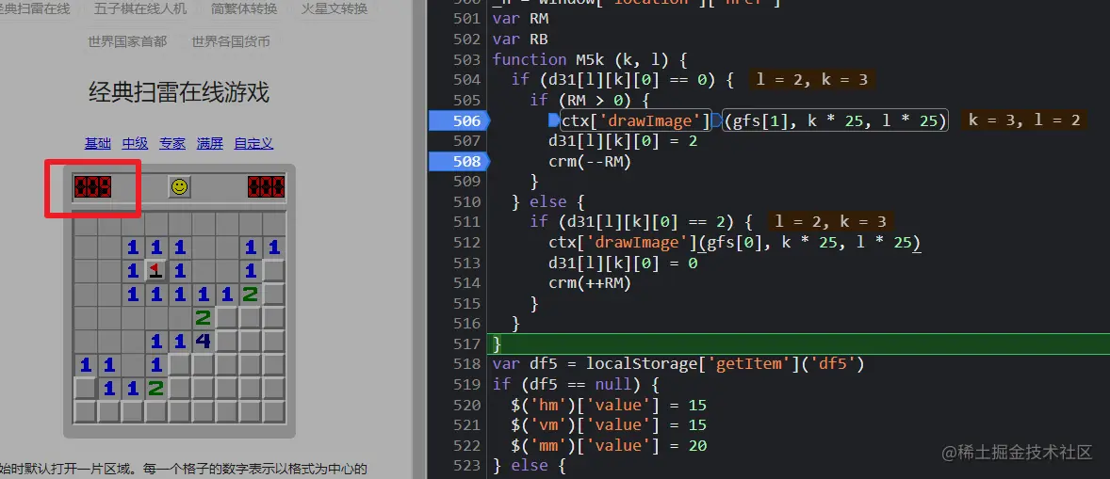1110x479 pixels.
Task: Click the highlighted closing brace on line 517
Action: tap(497, 344)
